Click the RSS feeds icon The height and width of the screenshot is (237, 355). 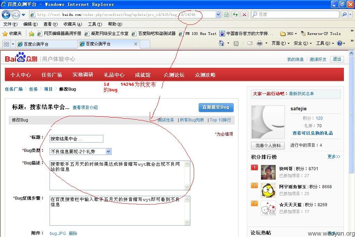(x=236, y=43)
